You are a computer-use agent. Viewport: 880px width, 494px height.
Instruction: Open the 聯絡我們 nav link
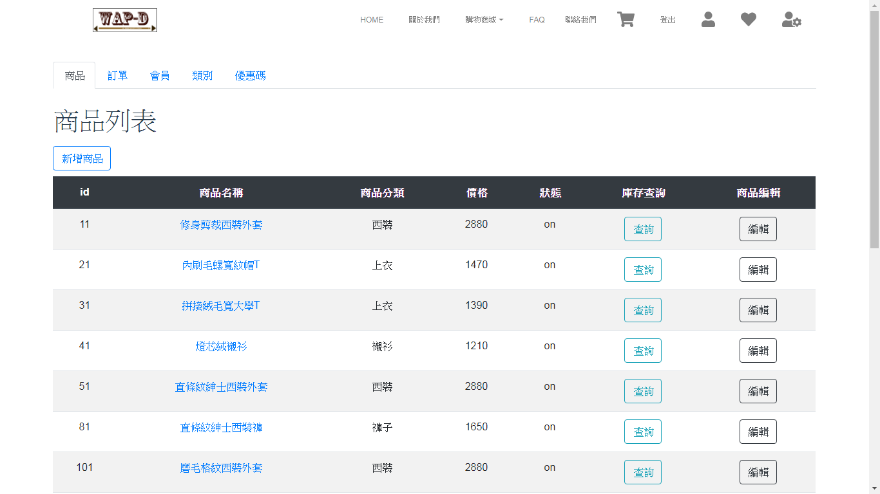[x=580, y=20]
